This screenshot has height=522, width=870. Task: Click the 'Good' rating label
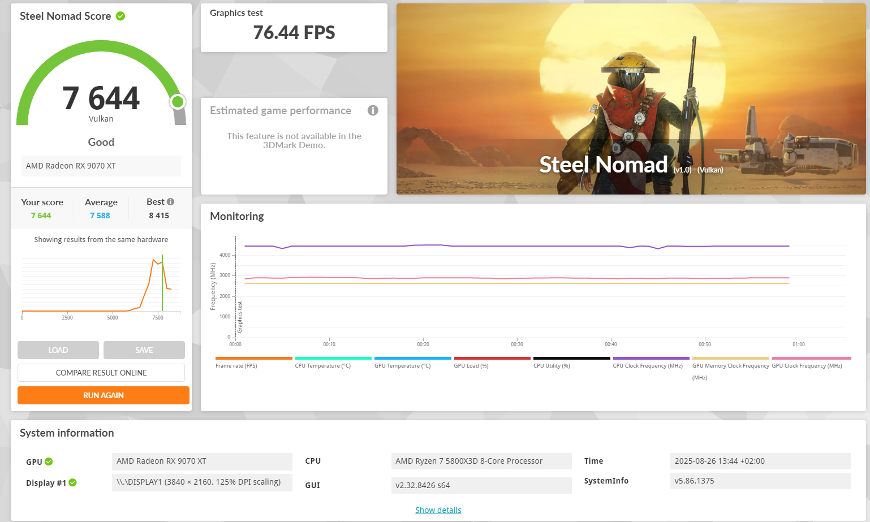click(101, 142)
